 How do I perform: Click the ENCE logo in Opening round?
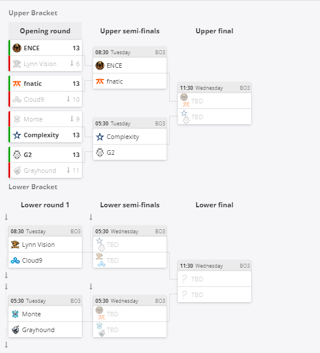tap(17, 48)
